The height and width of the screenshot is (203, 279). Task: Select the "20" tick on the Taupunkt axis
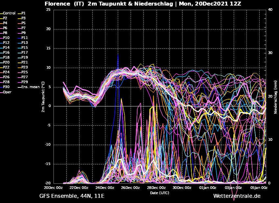[x=48, y=29]
